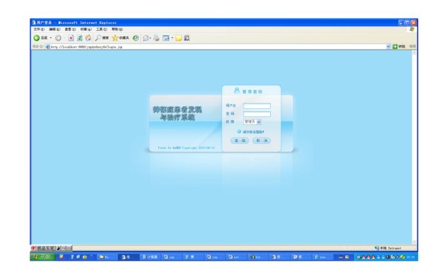Click the page vertical scrollbar up arrow
Viewport: 445px width, 269px height.
(x=414, y=53)
